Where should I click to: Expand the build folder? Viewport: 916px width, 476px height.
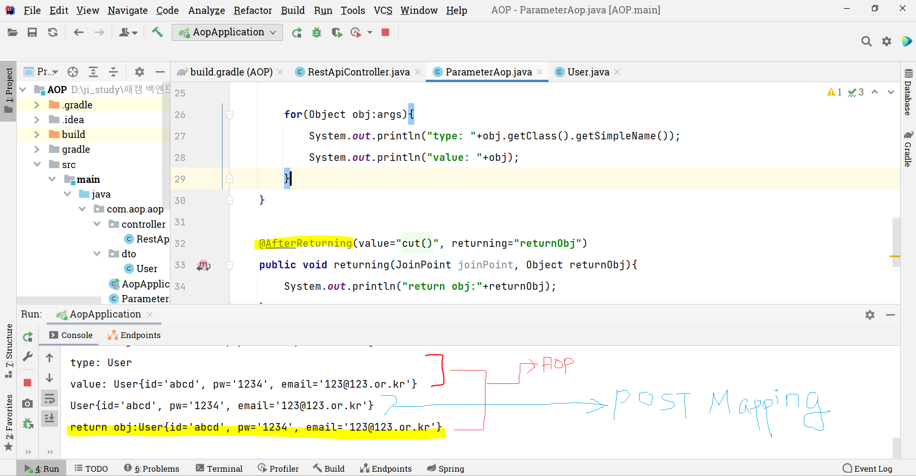(x=37, y=134)
